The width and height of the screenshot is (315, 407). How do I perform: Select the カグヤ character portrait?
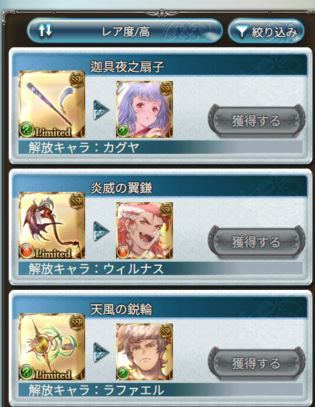[144, 109]
